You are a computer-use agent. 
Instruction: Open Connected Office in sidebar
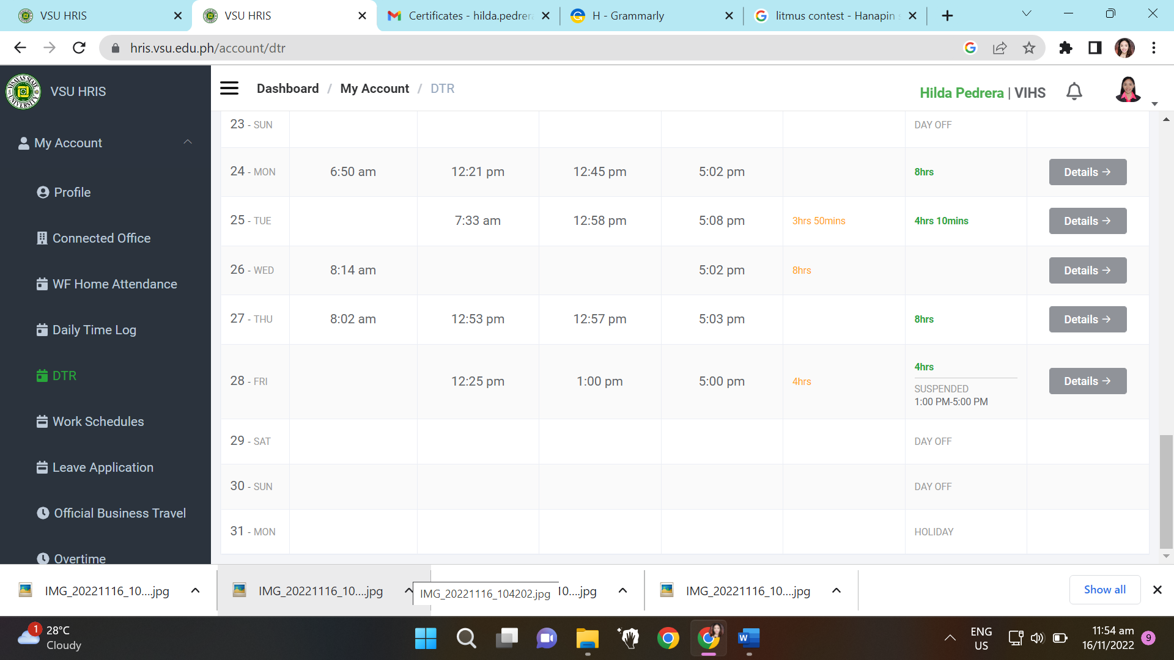(101, 238)
